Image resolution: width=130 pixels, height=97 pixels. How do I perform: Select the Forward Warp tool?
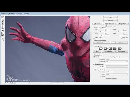[x=2, y=17]
